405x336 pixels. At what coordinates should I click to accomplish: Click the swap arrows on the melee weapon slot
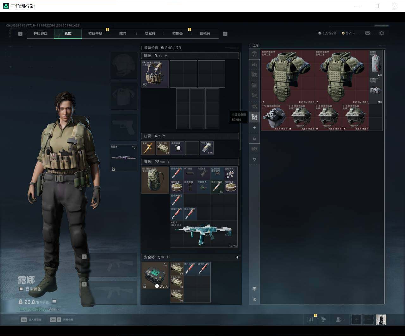[x=134, y=148]
